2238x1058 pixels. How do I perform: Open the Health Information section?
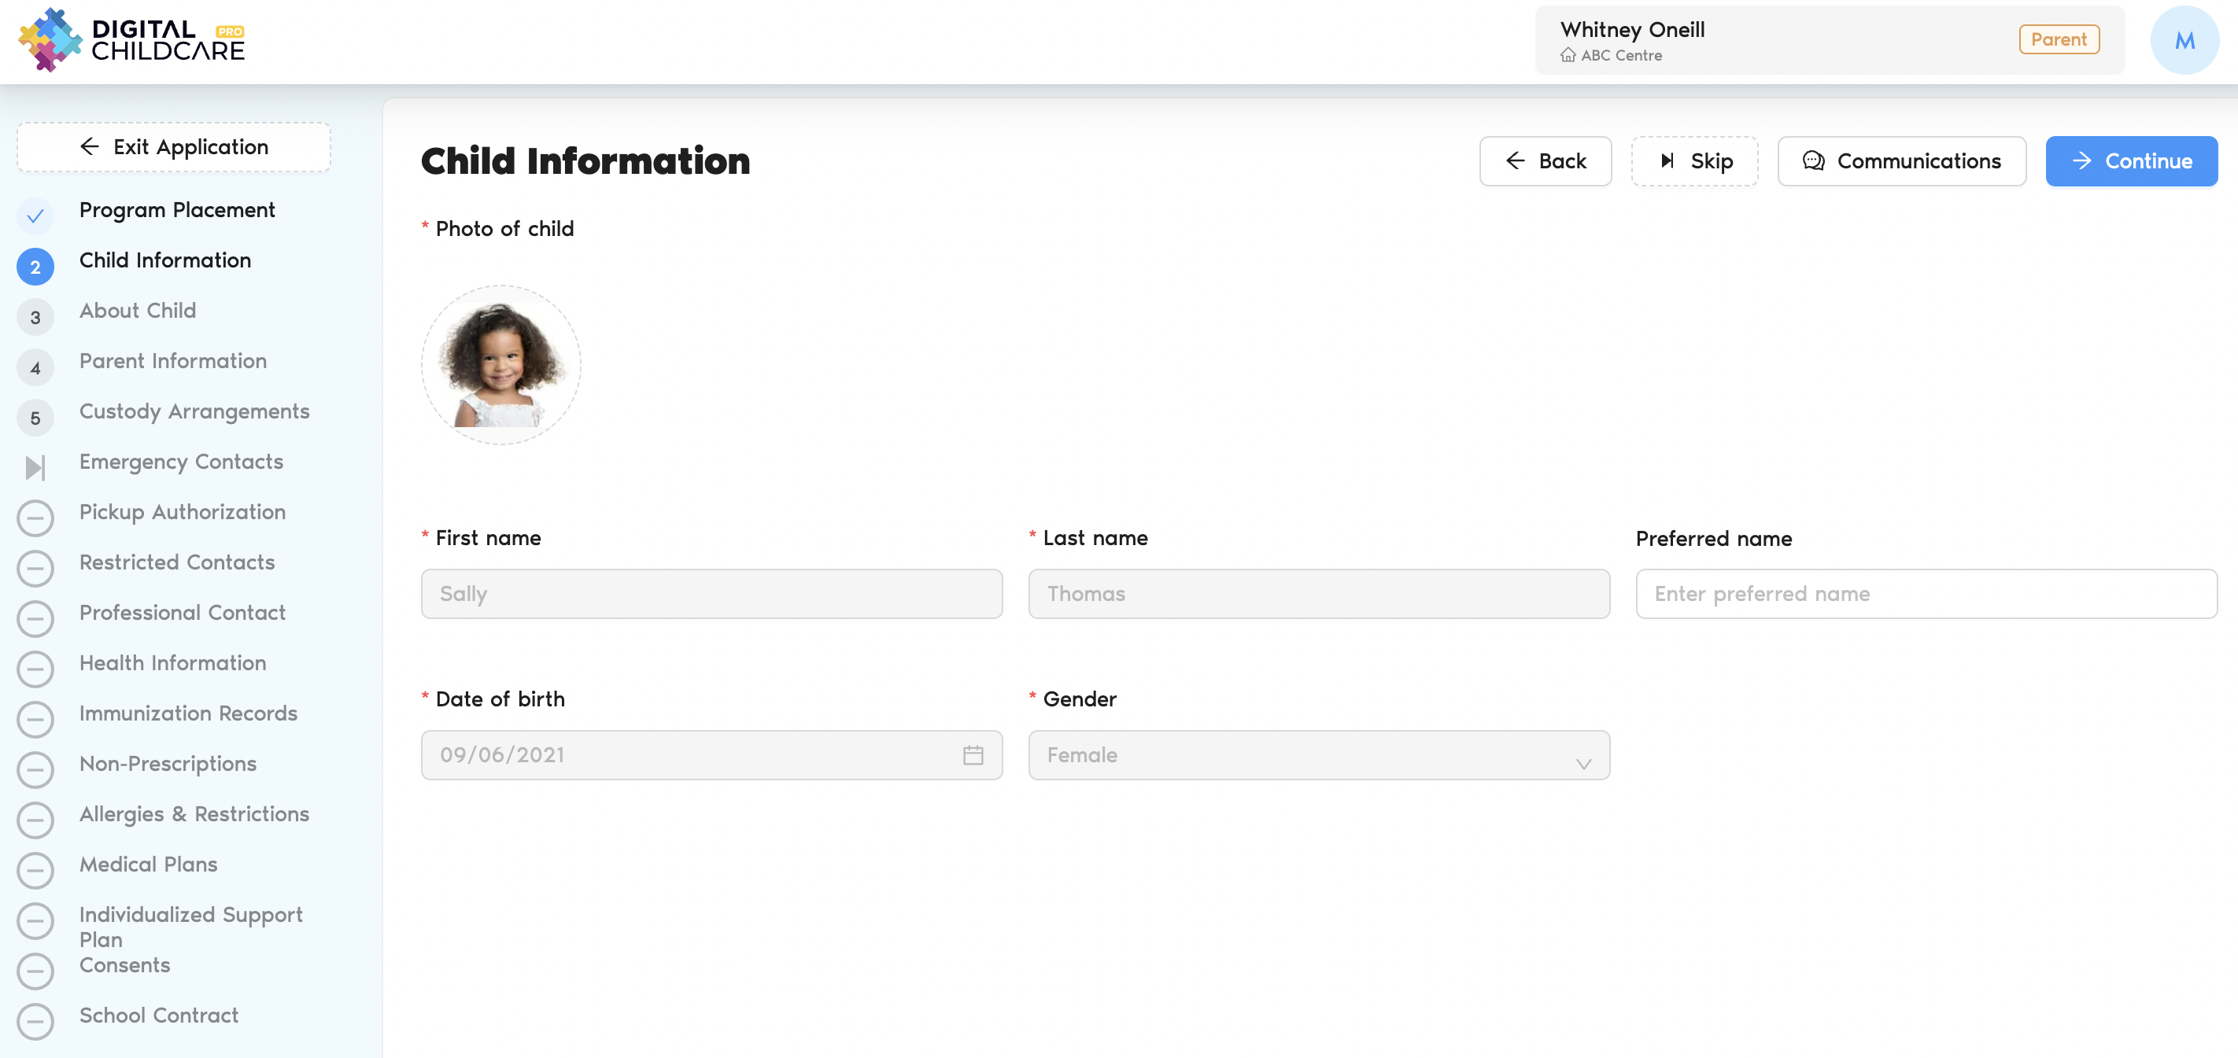coord(173,663)
